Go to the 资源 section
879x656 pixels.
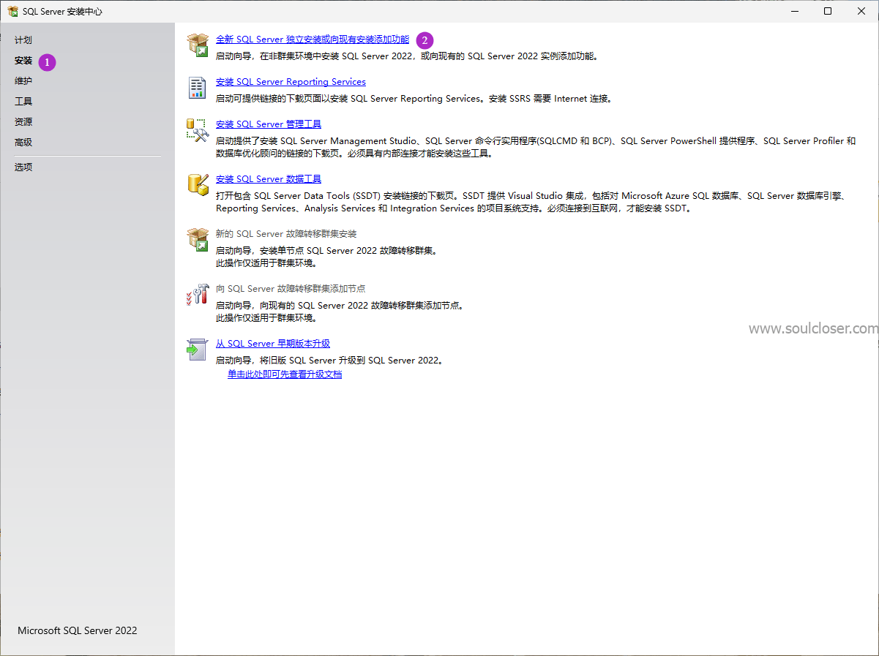click(x=23, y=122)
